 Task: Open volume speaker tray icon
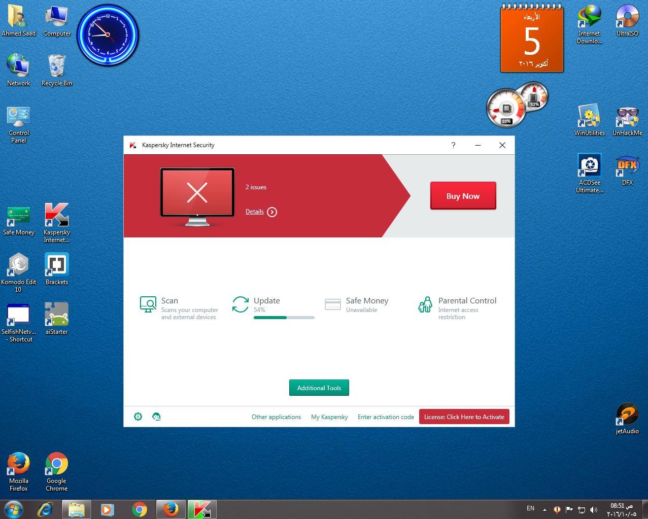(x=594, y=510)
